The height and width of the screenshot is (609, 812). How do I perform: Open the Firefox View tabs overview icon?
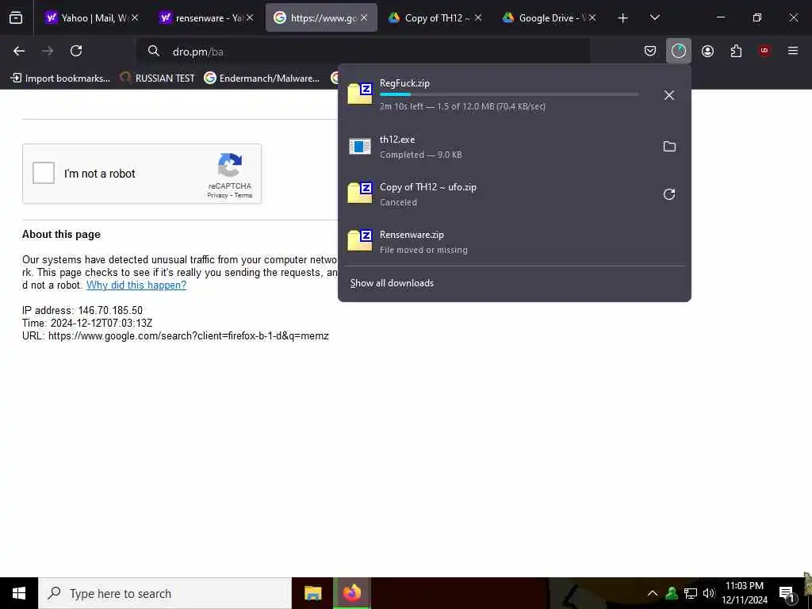coord(16,18)
